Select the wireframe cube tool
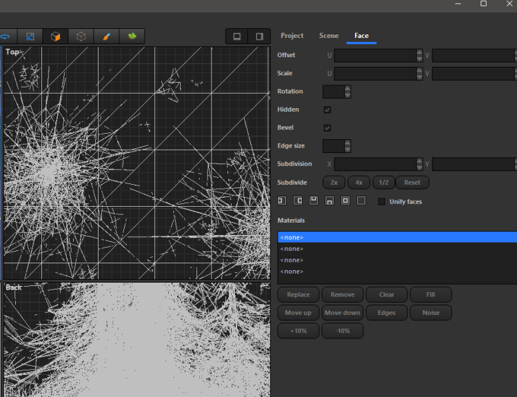The image size is (517, 397). point(81,37)
